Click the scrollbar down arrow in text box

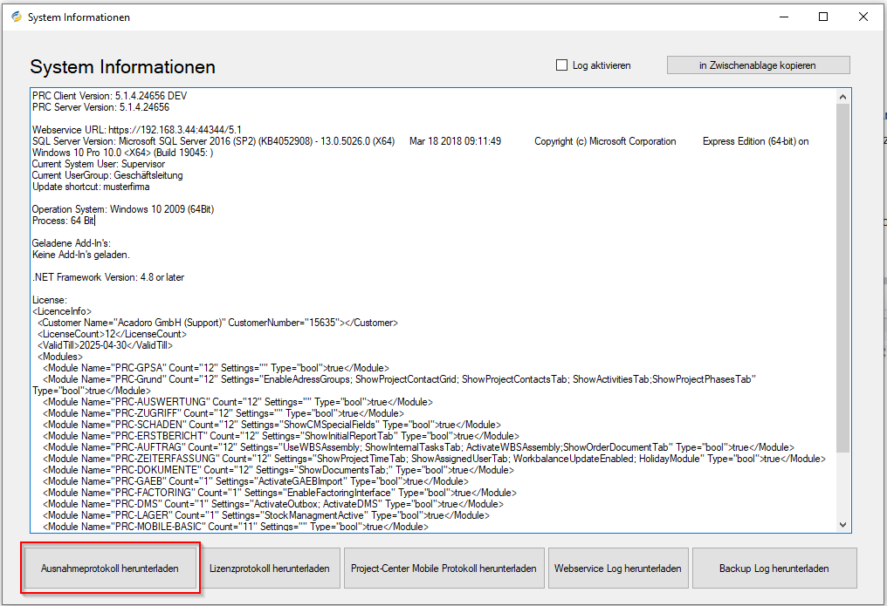[842, 525]
